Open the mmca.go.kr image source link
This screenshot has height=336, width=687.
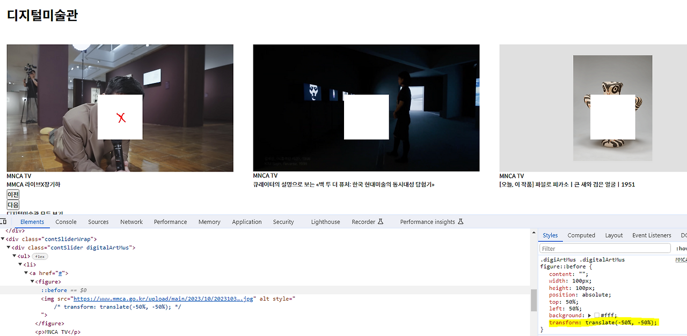pos(163,299)
